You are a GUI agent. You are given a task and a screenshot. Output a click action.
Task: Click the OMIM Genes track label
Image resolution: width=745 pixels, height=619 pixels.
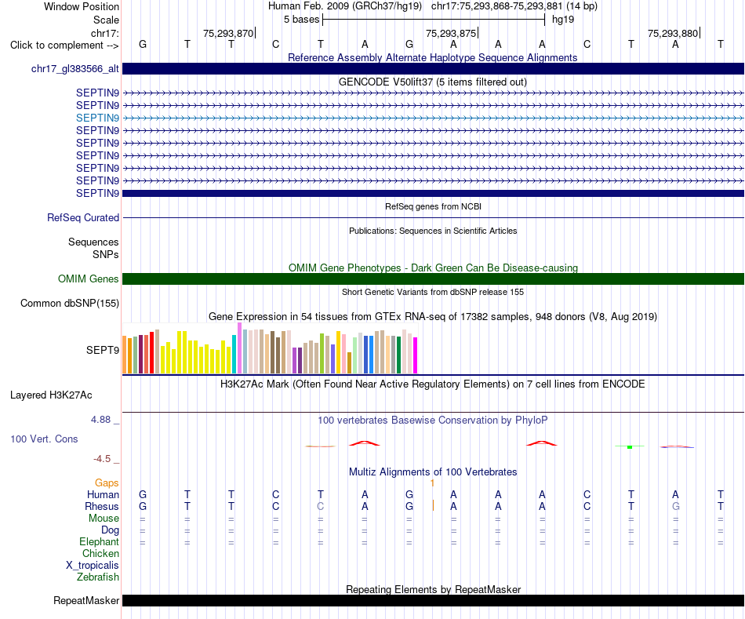(x=89, y=279)
